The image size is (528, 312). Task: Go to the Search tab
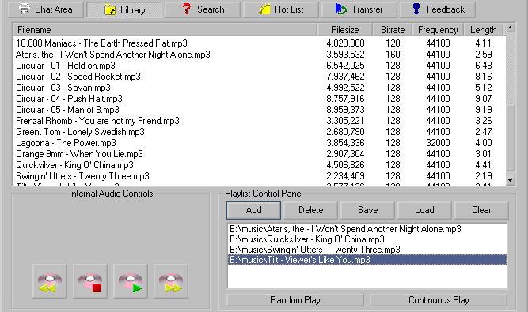pyautogui.click(x=203, y=9)
